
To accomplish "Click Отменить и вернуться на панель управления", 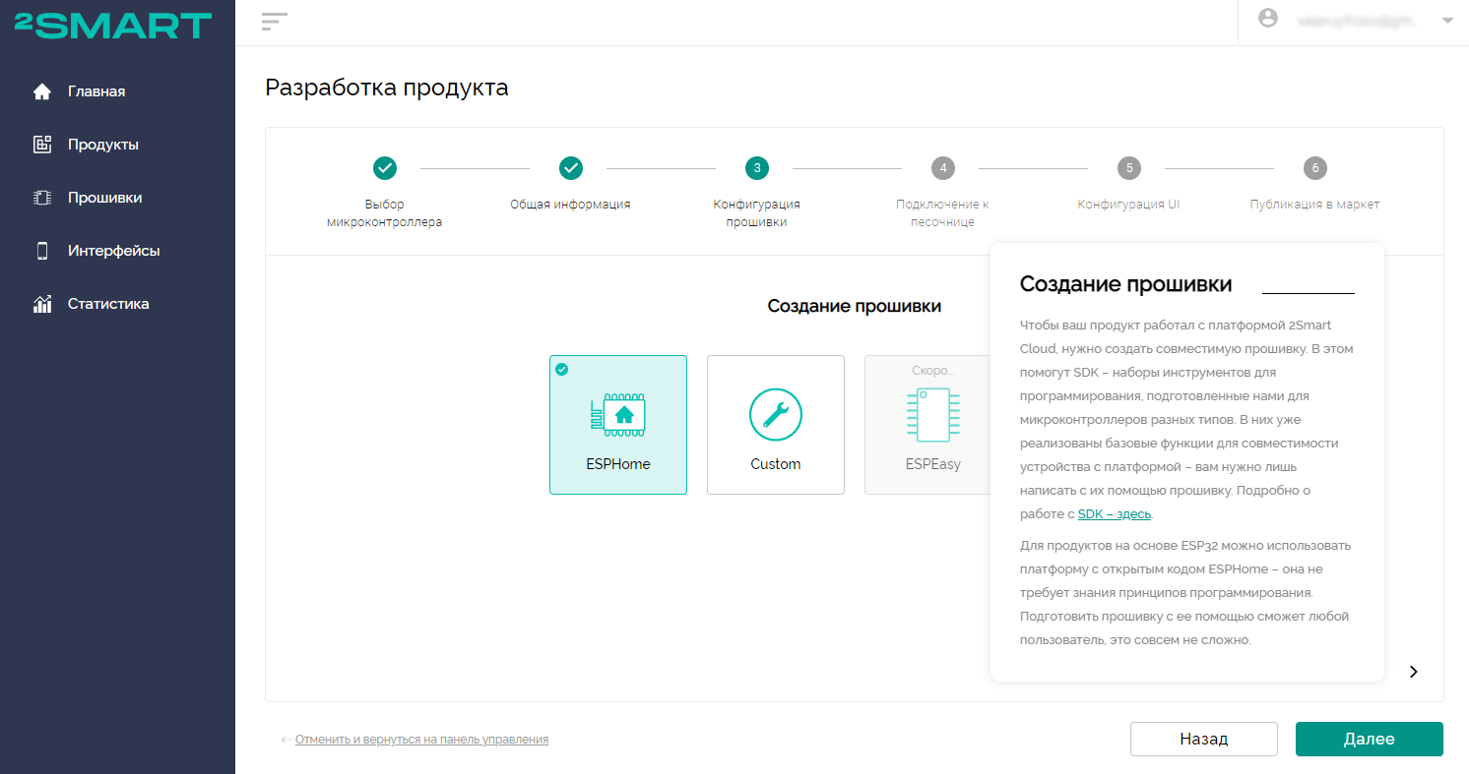I will pos(421,740).
